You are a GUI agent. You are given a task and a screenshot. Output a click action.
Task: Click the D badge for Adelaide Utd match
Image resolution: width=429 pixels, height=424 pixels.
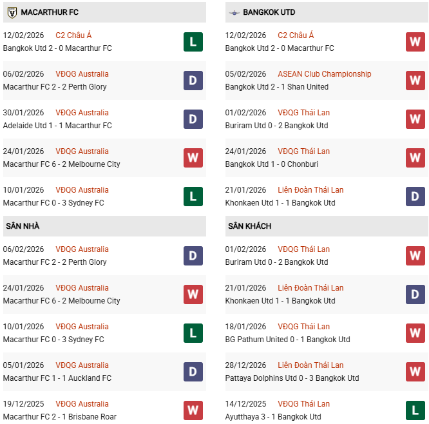[193, 119]
